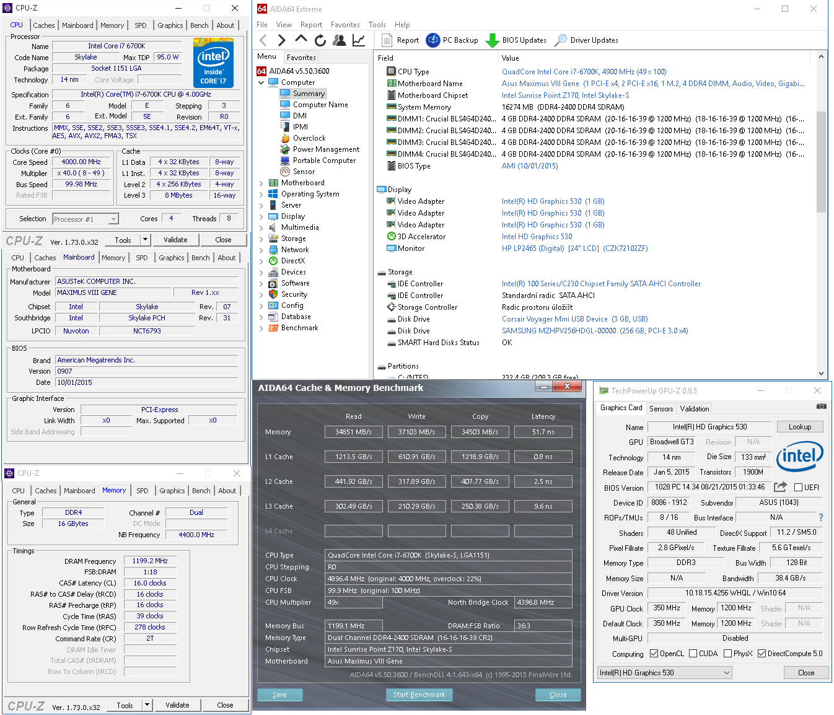Select Benchmark icon in tree

pyautogui.click(x=273, y=328)
